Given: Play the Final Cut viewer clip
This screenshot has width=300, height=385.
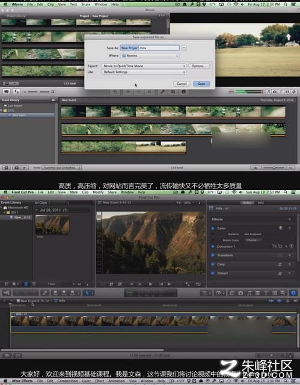Looking at the screenshot, I should (150, 284).
